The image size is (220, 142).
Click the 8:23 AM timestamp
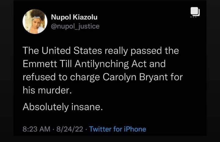point(36,129)
